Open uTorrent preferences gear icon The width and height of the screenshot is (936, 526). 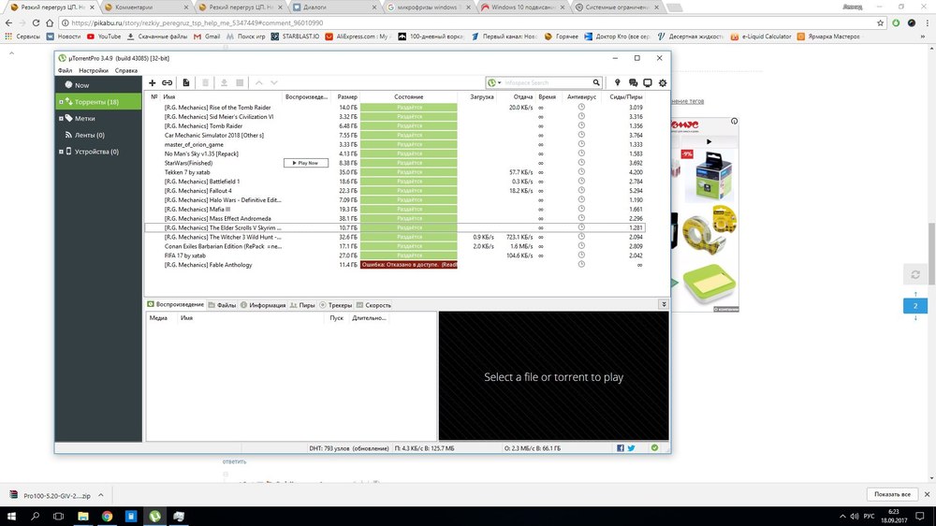663,83
